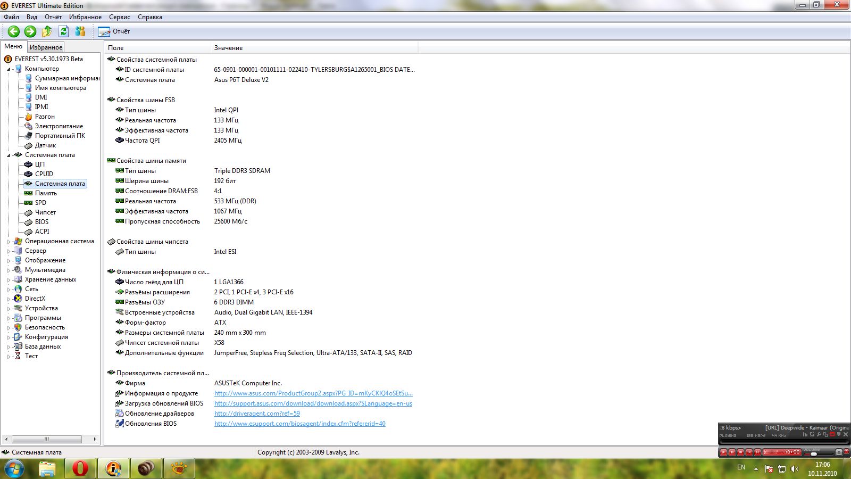Screen dimensions: 851x479
Task: Expand the Операционная система tree node
Action: click(x=9, y=242)
